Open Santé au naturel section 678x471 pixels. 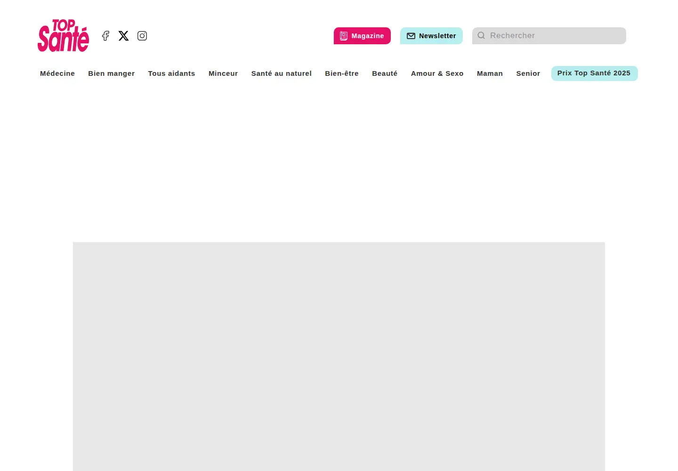tap(282, 73)
